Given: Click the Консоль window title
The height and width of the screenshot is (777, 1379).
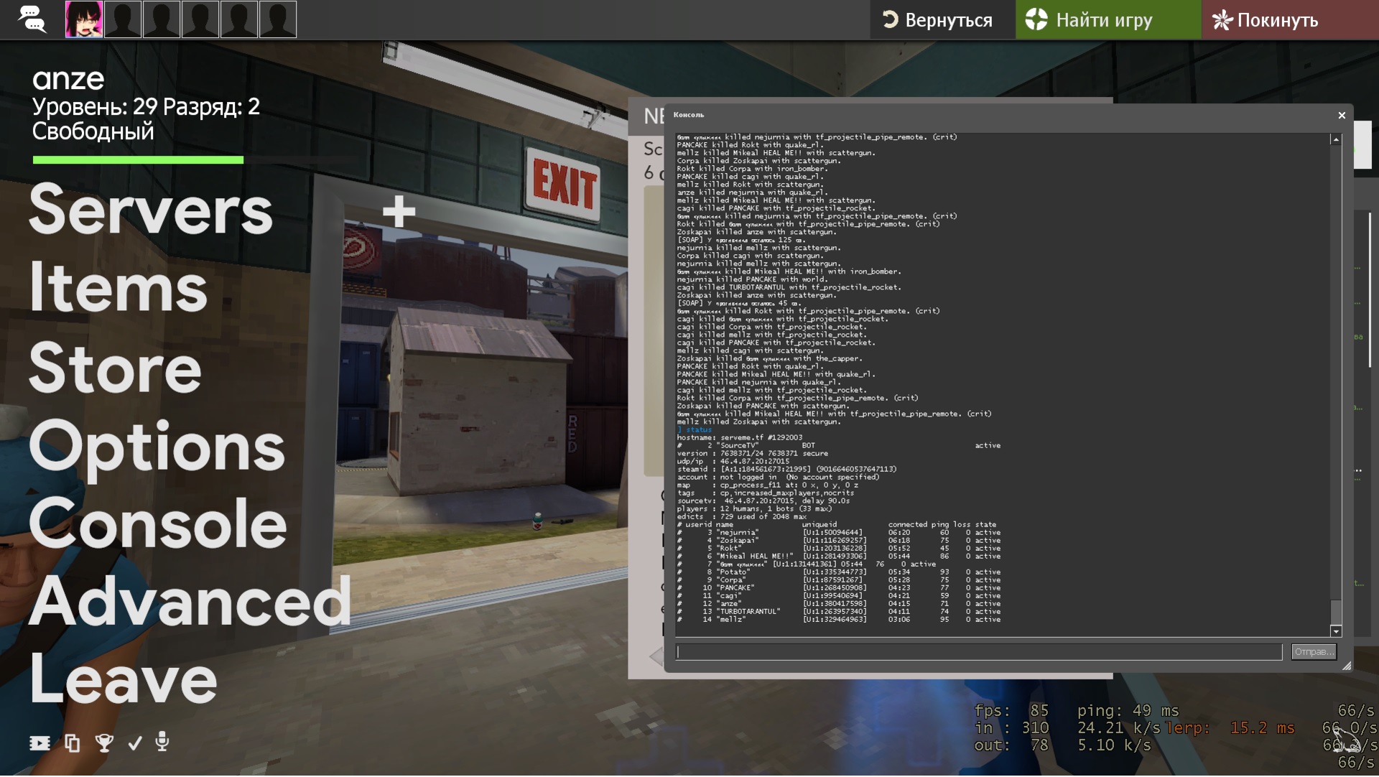Looking at the screenshot, I should click(x=689, y=115).
